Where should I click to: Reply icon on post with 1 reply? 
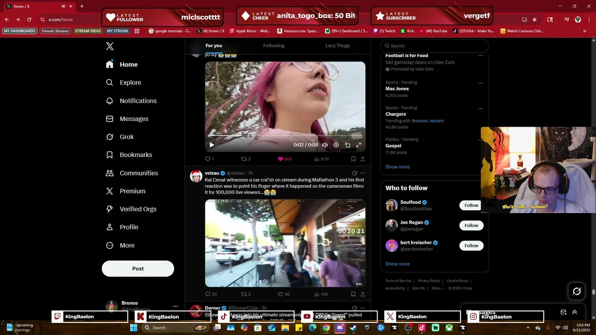coord(208,159)
